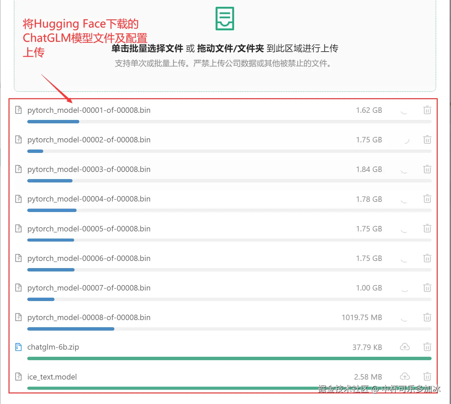
Task: Click the 1.62 GB file size
Action: pos(369,110)
